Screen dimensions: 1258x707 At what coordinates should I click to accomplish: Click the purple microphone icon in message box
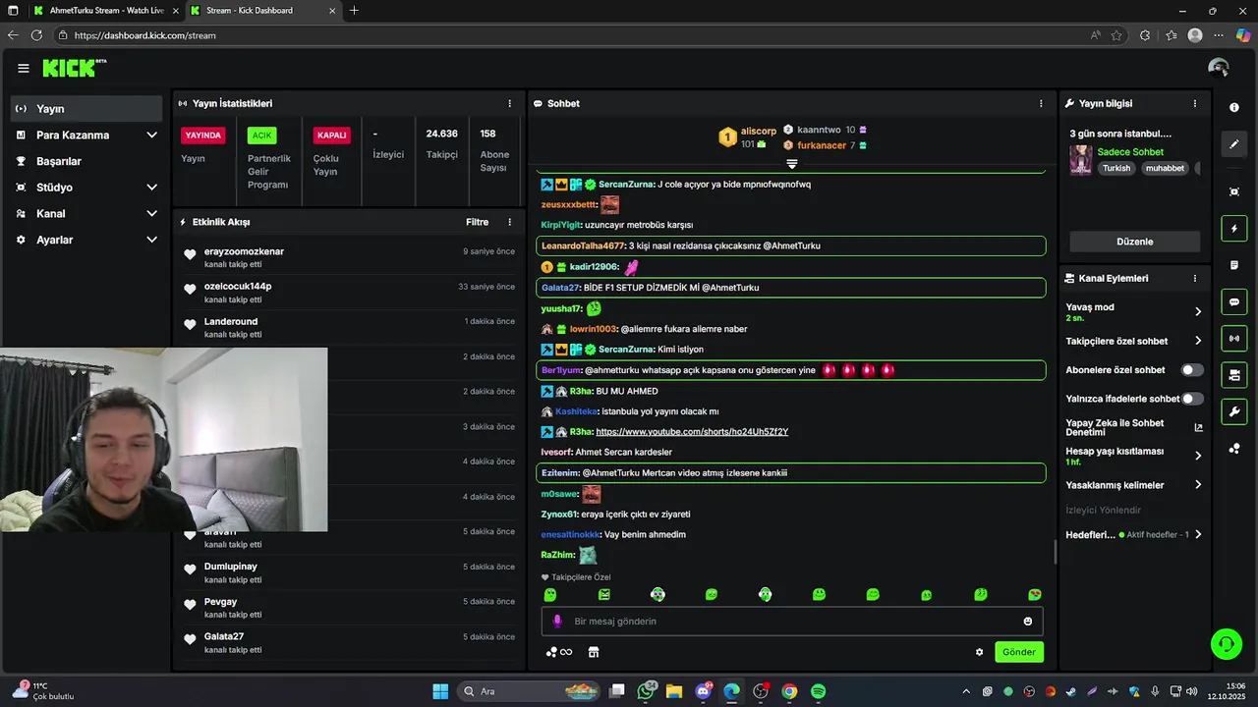click(x=557, y=622)
